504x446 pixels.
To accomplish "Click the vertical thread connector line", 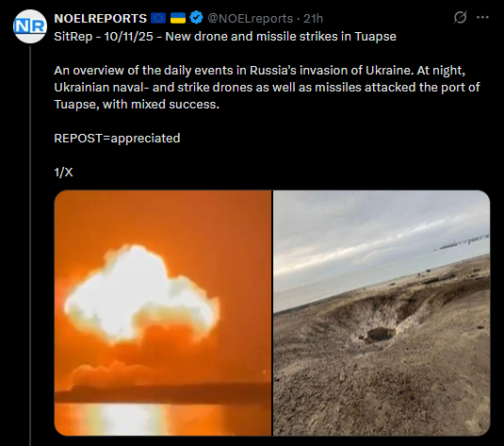I will (x=30, y=246).
